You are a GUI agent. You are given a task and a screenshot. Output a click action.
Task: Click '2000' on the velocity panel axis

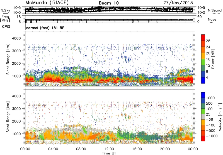click(x=16, y=121)
